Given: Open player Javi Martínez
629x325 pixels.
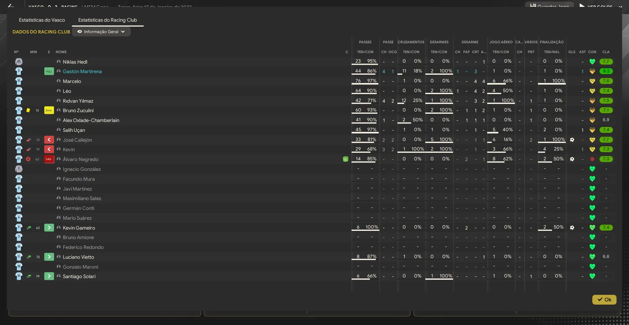Looking at the screenshot, I should pyautogui.click(x=77, y=189).
